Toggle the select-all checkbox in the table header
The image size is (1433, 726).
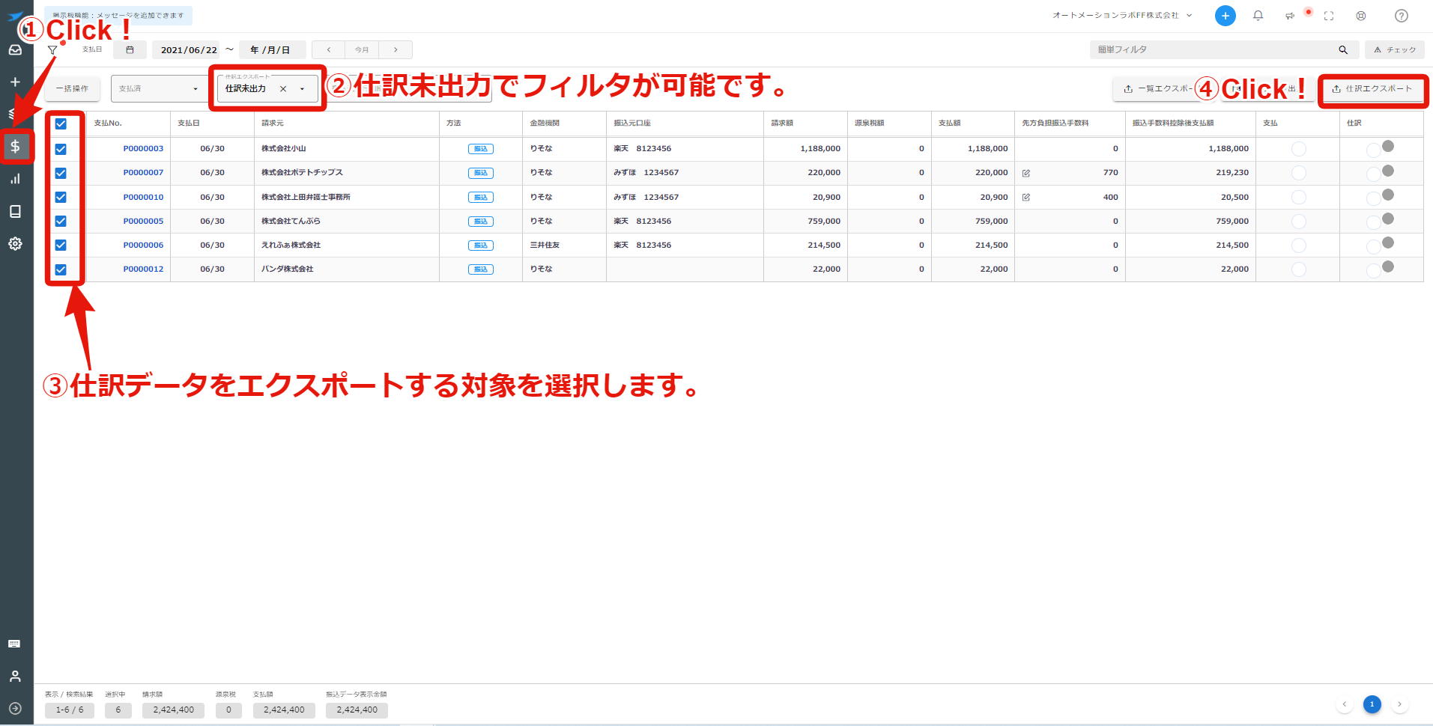click(61, 123)
